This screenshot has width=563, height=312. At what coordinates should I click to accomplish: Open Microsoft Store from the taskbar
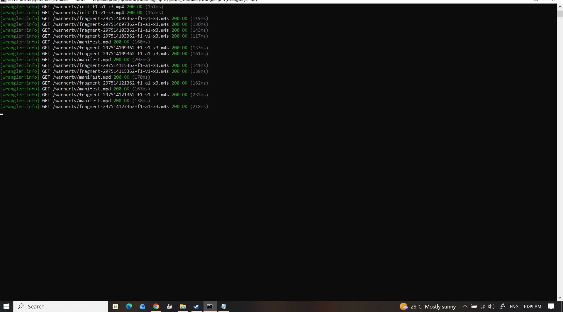tap(115, 306)
